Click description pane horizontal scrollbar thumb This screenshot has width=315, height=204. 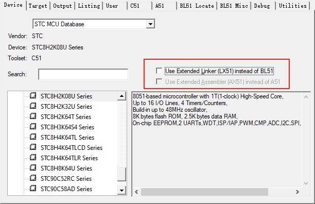(x=204, y=192)
